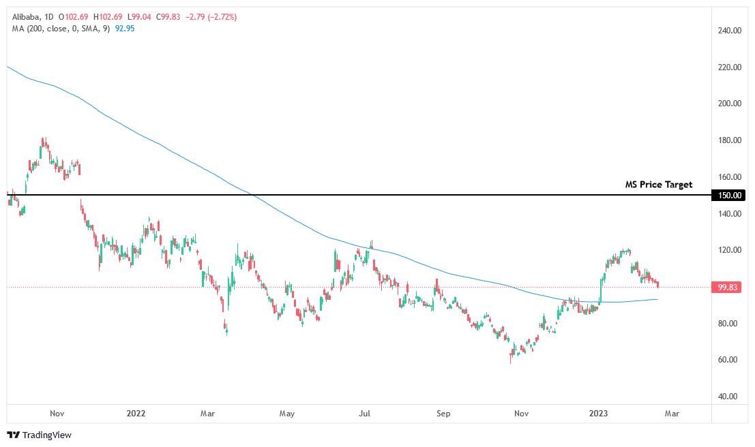Click the change value −2.79 (−2.72%)
Image resolution: width=755 pixels, height=447 pixels.
211,17
